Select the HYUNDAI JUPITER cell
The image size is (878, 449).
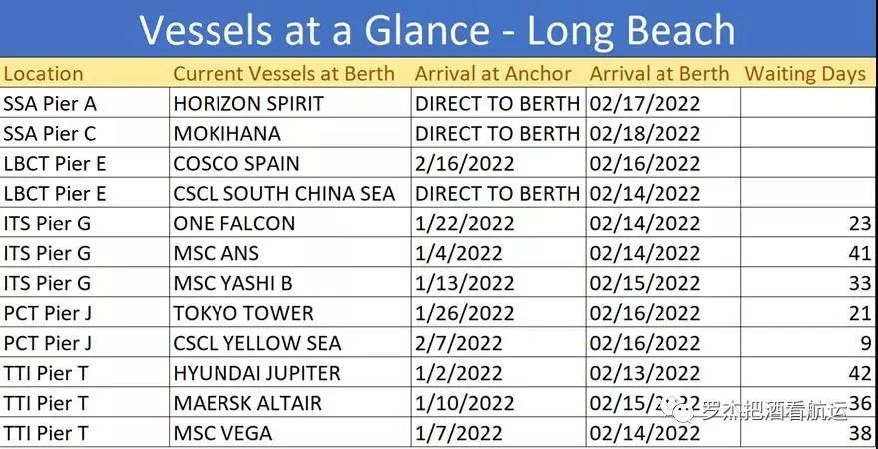pyautogui.click(x=257, y=373)
